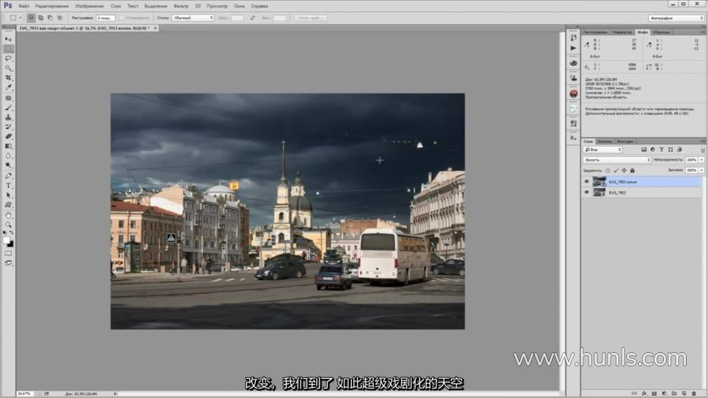The image size is (708, 398).
Task: Hide the EVG_7953 копия layer
Action: (587, 181)
